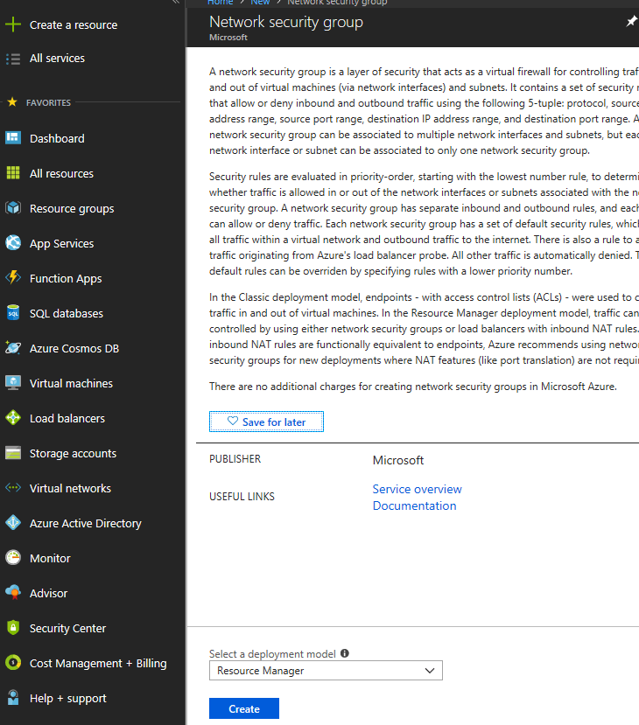This screenshot has height=725, width=639.
Task: Open SQL databases from the sidebar
Action: (x=67, y=313)
